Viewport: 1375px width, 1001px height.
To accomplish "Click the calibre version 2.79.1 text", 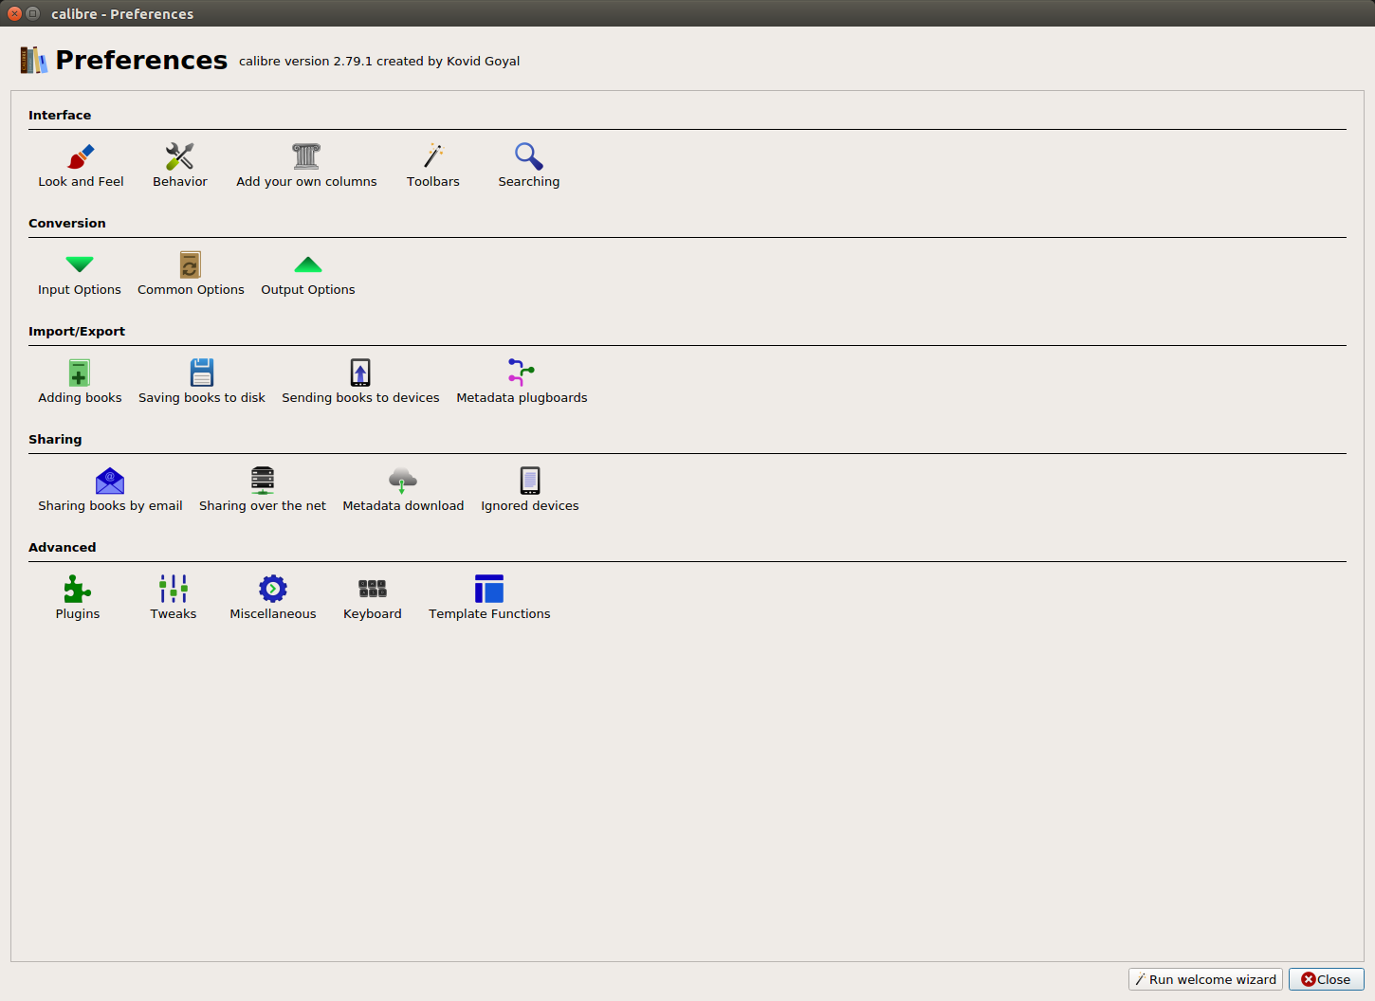I will [x=379, y=62].
